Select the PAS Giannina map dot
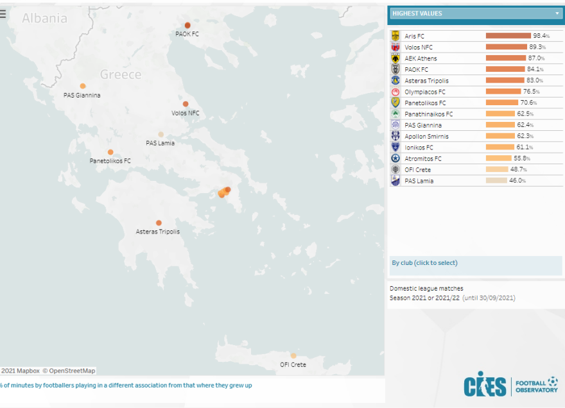The height and width of the screenshot is (408, 565). (x=83, y=86)
